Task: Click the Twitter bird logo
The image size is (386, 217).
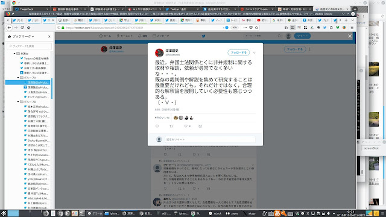Action: pyautogui.click(x=204, y=36)
